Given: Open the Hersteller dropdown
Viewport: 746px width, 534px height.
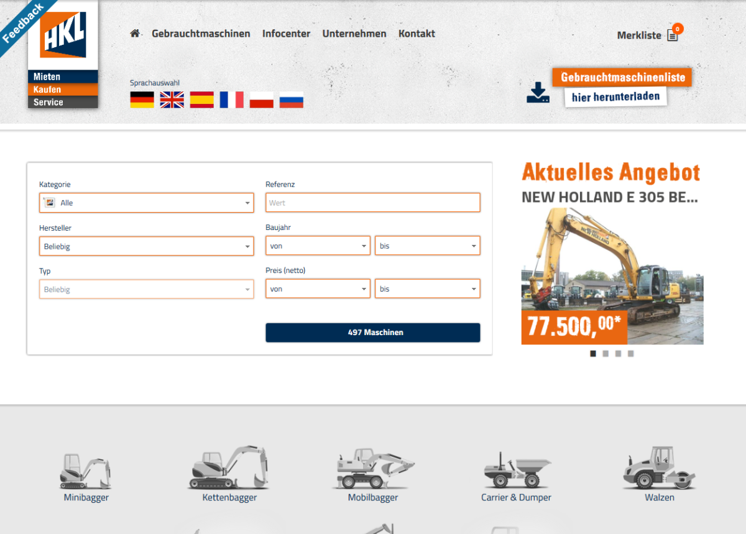Looking at the screenshot, I should (x=147, y=246).
